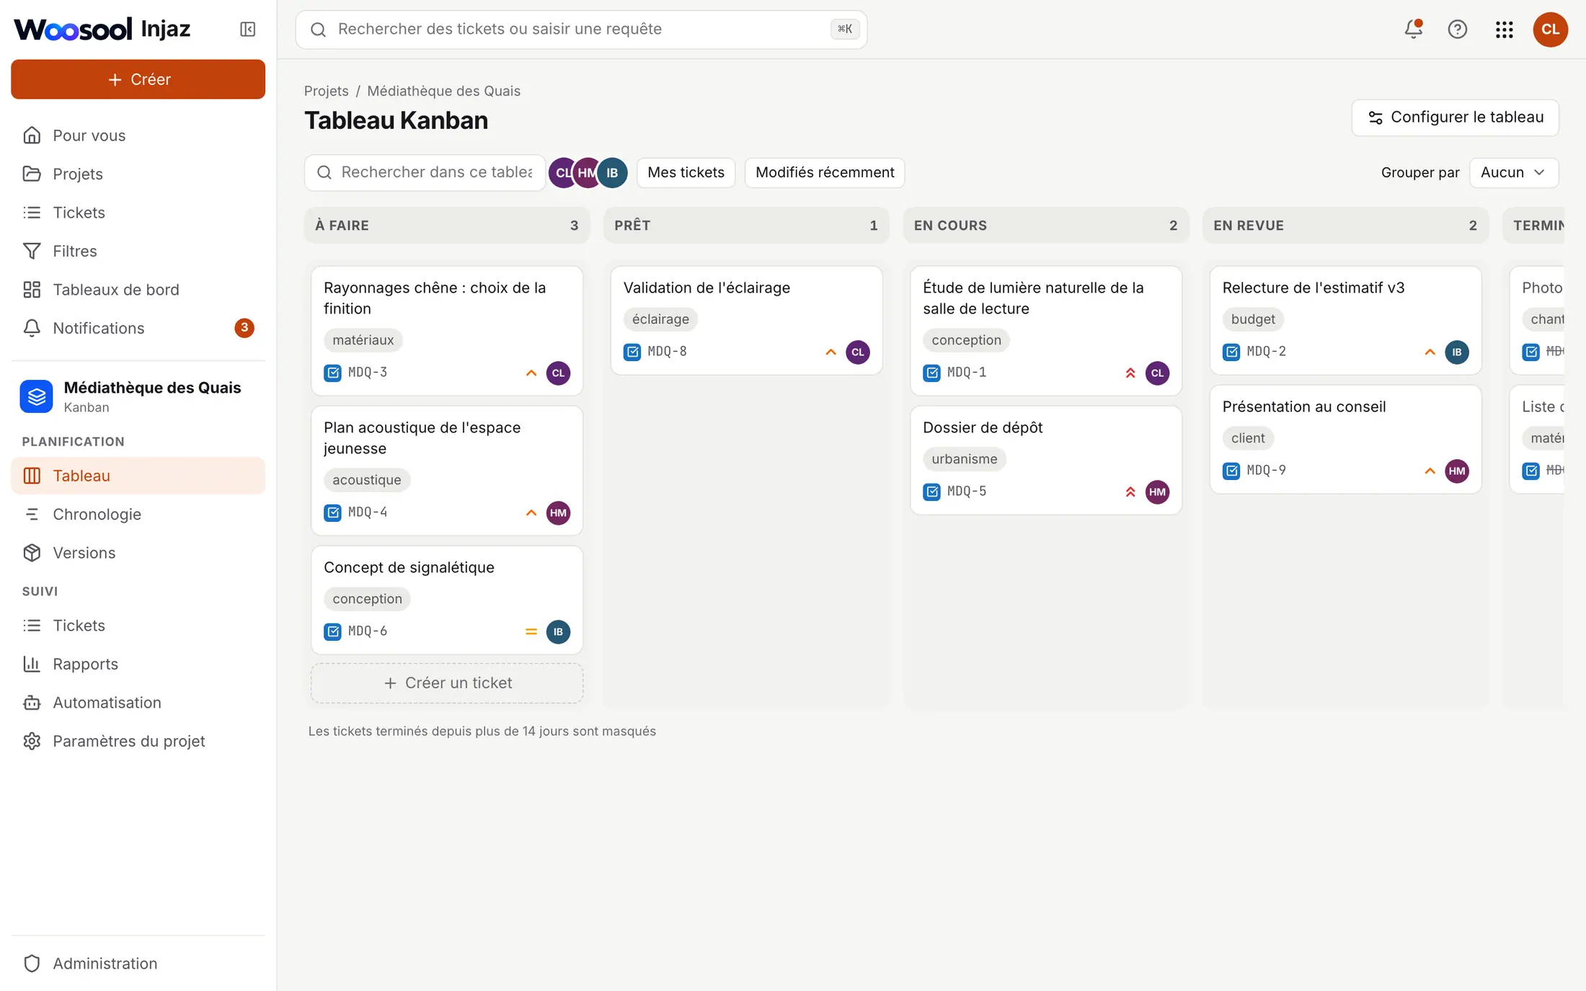Click HM assignee avatar on MDQ-5
Screen dimensions: 1586x991
(1157, 492)
